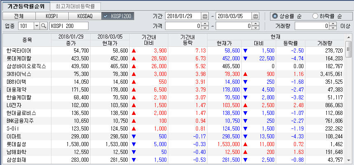
Task: Click 대웅제약 volume 47,383
Action: (x=335, y=89)
